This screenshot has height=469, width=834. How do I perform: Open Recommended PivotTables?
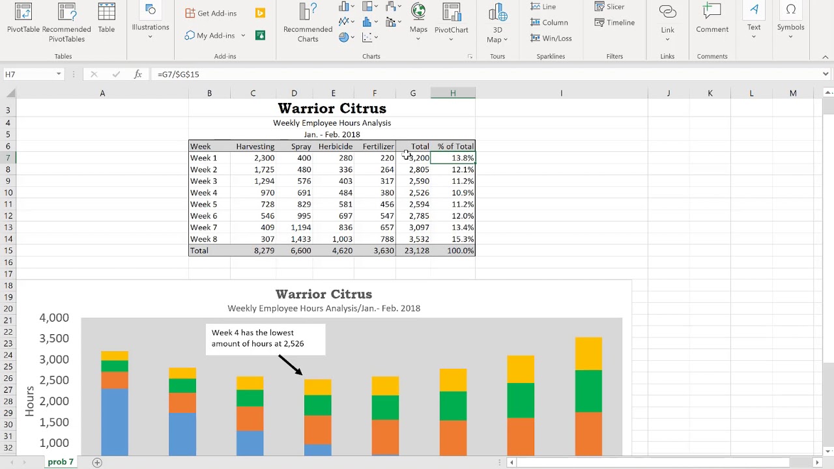pos(66,23)
